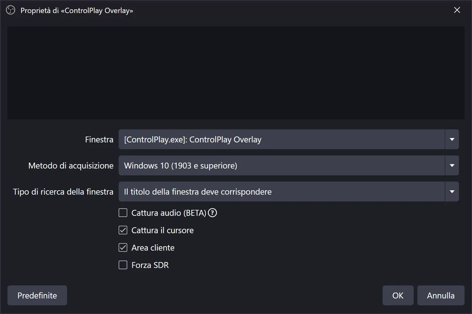This screenshot has width=472, height=314.
Task: Confirm changes with the OK button
Action: (x=398, y=296)
